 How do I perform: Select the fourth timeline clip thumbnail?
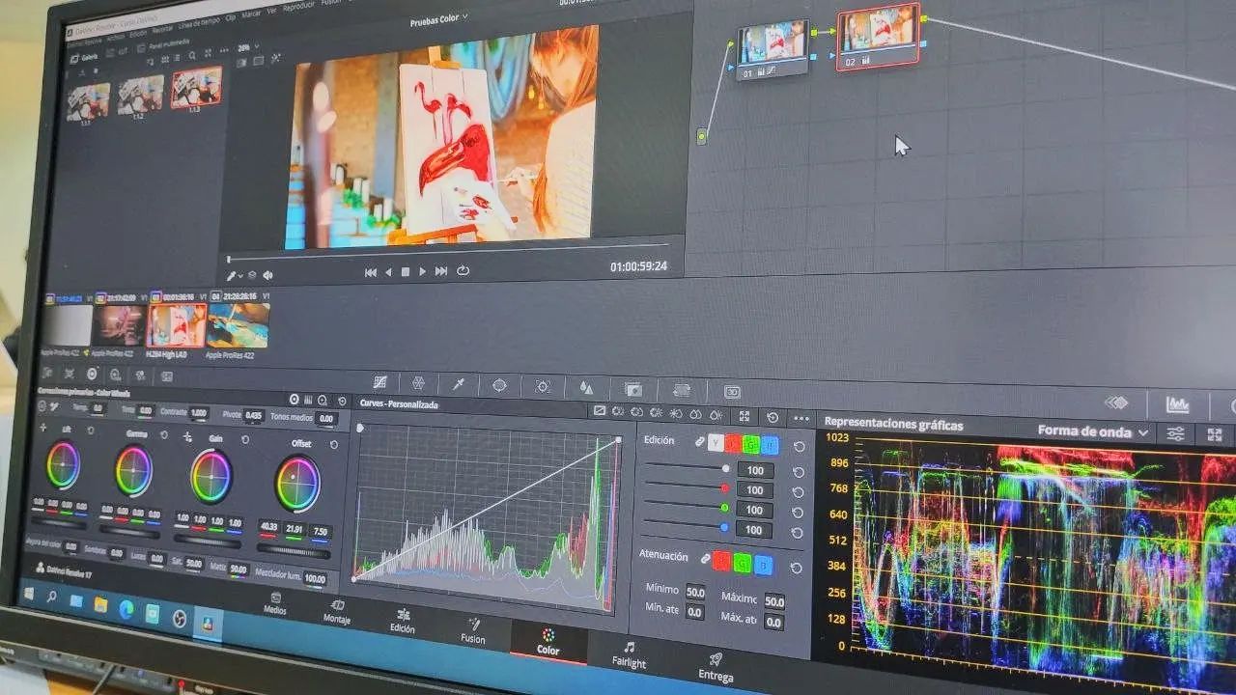(x=237, y=325)
